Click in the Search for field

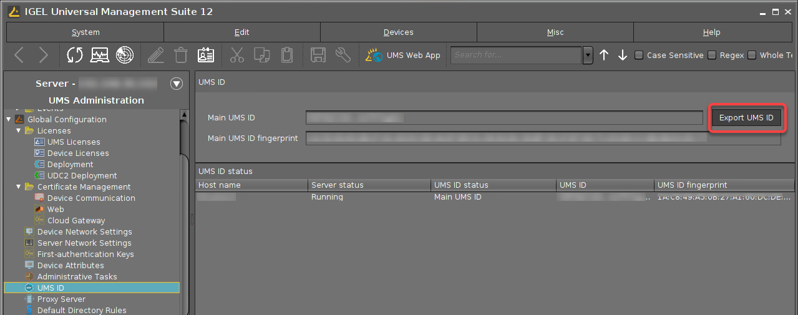pyautogui.click(x=516, y=55)
